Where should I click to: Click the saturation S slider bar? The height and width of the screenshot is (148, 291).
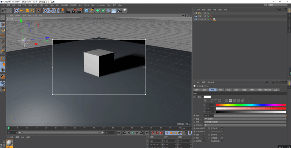251,108
